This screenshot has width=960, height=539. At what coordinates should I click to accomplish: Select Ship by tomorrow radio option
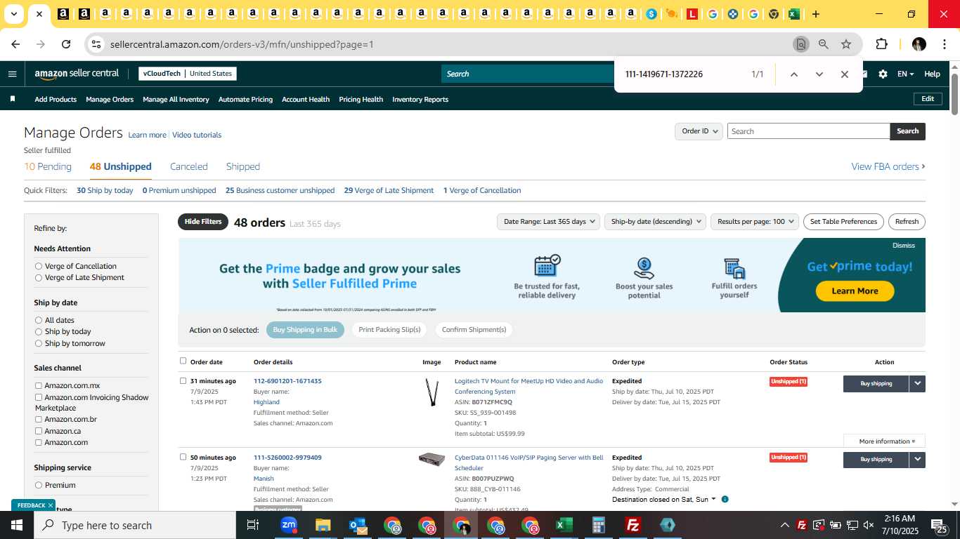[39, 344]
